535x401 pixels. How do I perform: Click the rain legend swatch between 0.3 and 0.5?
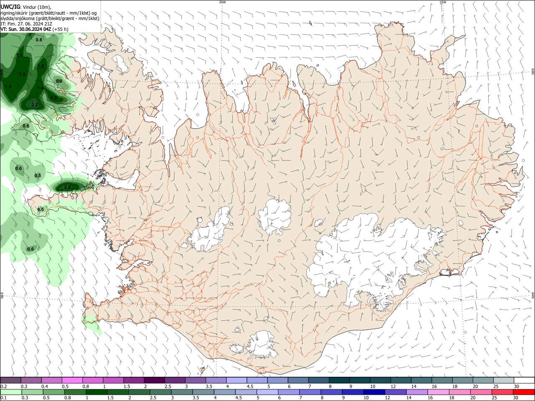(x=33, y=392)
